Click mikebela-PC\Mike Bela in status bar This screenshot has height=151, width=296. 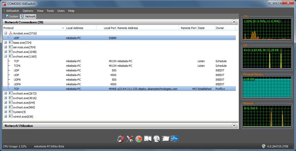[x=49, y=146]
